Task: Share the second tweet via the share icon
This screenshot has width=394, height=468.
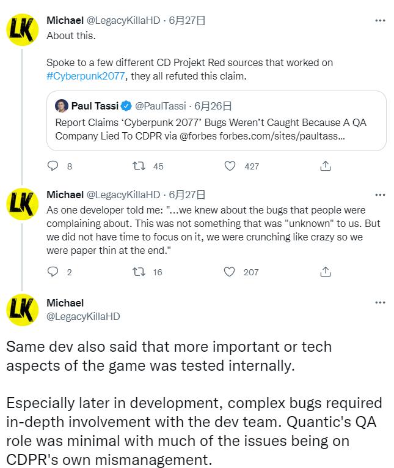Action: click(x=326, y=272)
